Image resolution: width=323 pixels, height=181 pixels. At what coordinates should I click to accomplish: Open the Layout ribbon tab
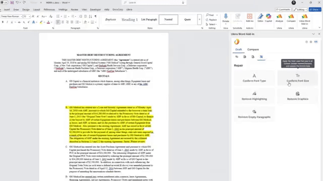point(36,10)
